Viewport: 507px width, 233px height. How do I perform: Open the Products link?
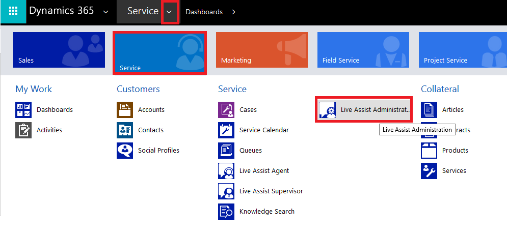(x=455, y=151)
